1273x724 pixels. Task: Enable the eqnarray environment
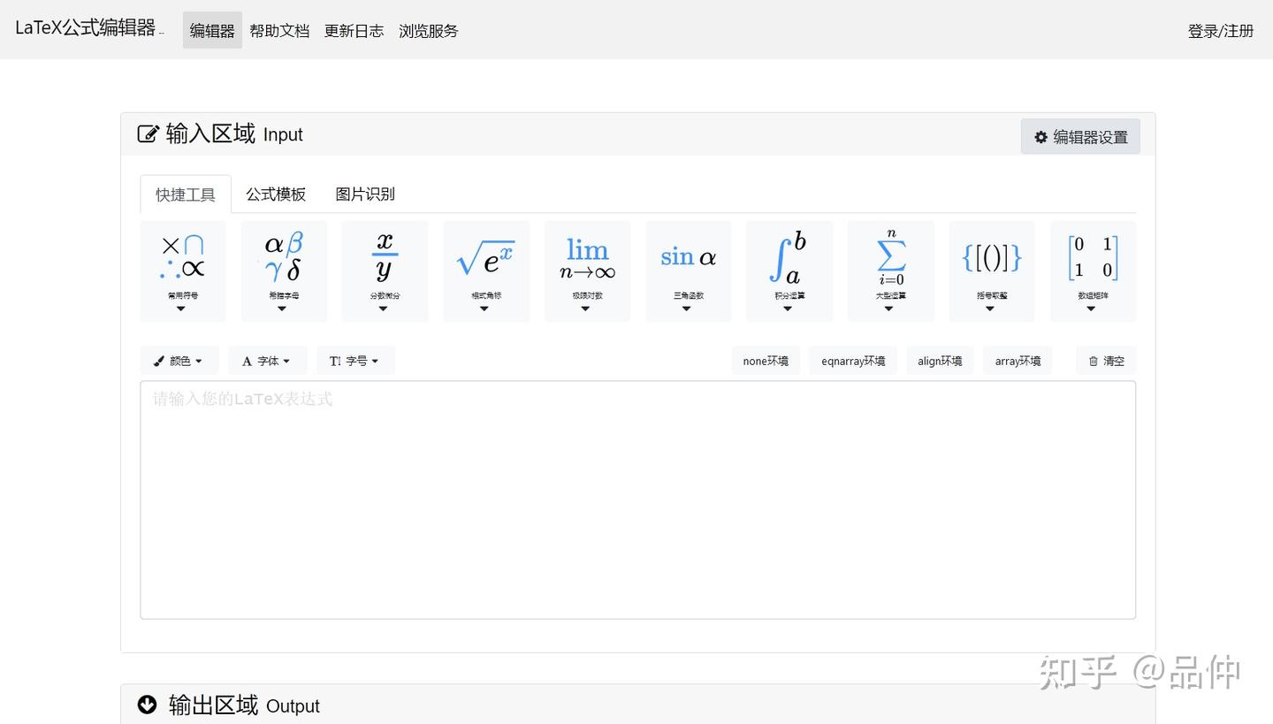coord(851,360)
